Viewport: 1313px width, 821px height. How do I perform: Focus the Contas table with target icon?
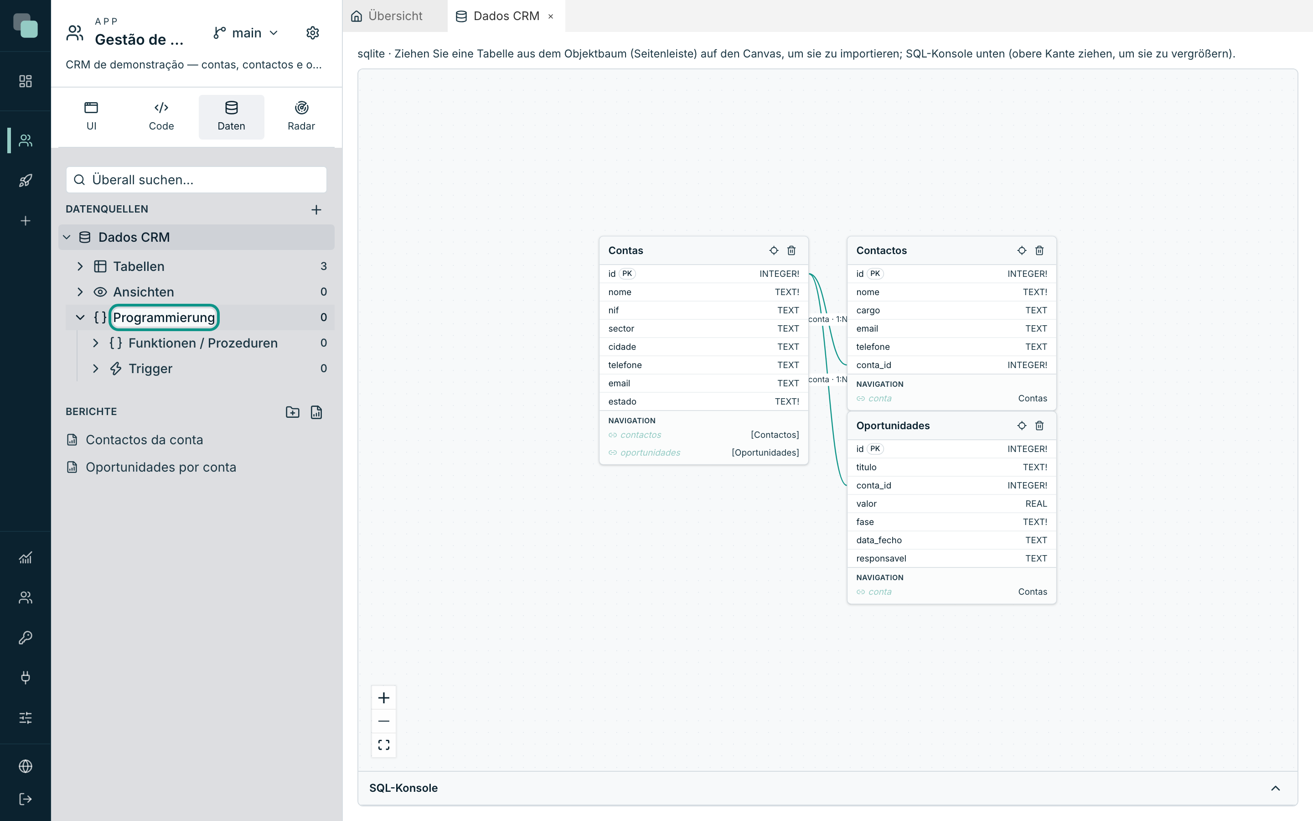pos(774,250)
